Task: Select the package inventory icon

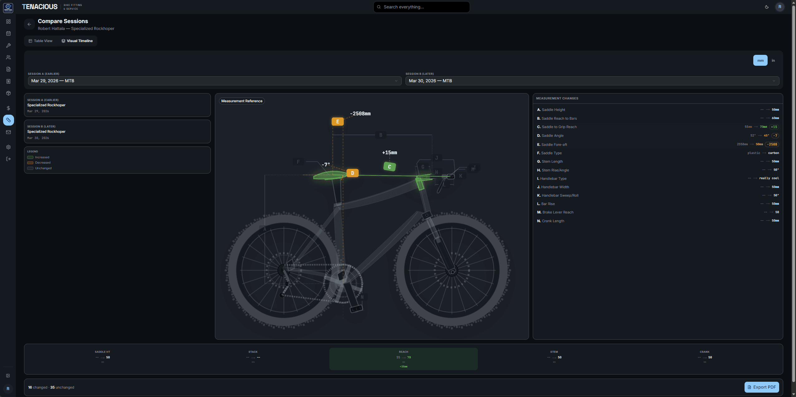Action: click(8, 93)
